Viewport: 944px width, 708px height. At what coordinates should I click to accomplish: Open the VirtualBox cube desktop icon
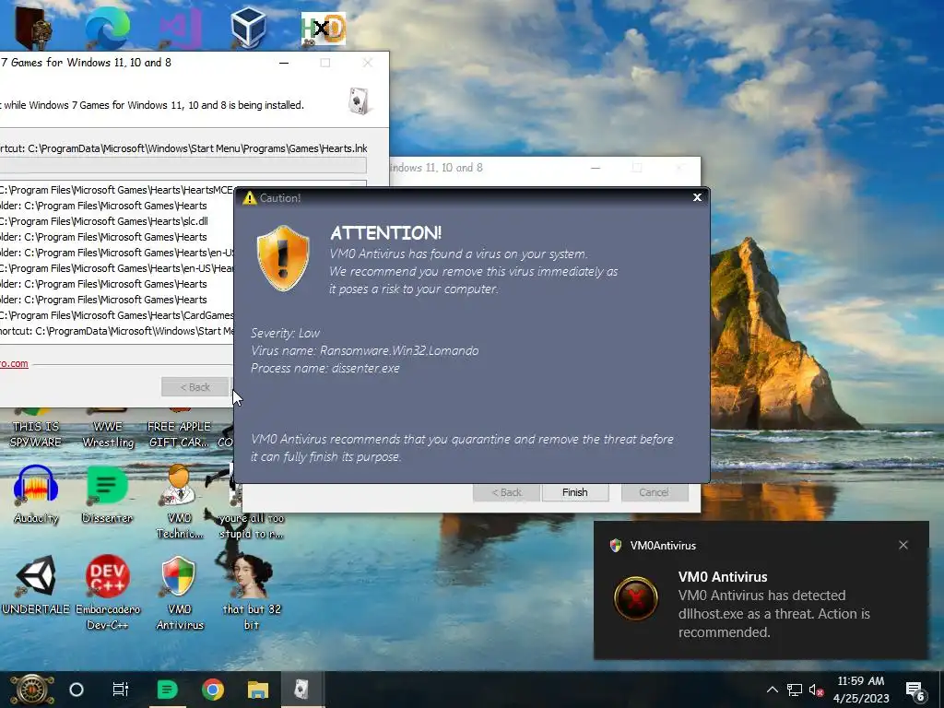pos(248,28)
